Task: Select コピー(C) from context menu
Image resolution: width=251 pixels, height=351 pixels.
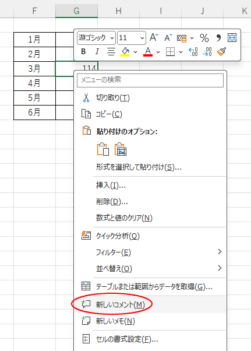Action: click(150, 114)
